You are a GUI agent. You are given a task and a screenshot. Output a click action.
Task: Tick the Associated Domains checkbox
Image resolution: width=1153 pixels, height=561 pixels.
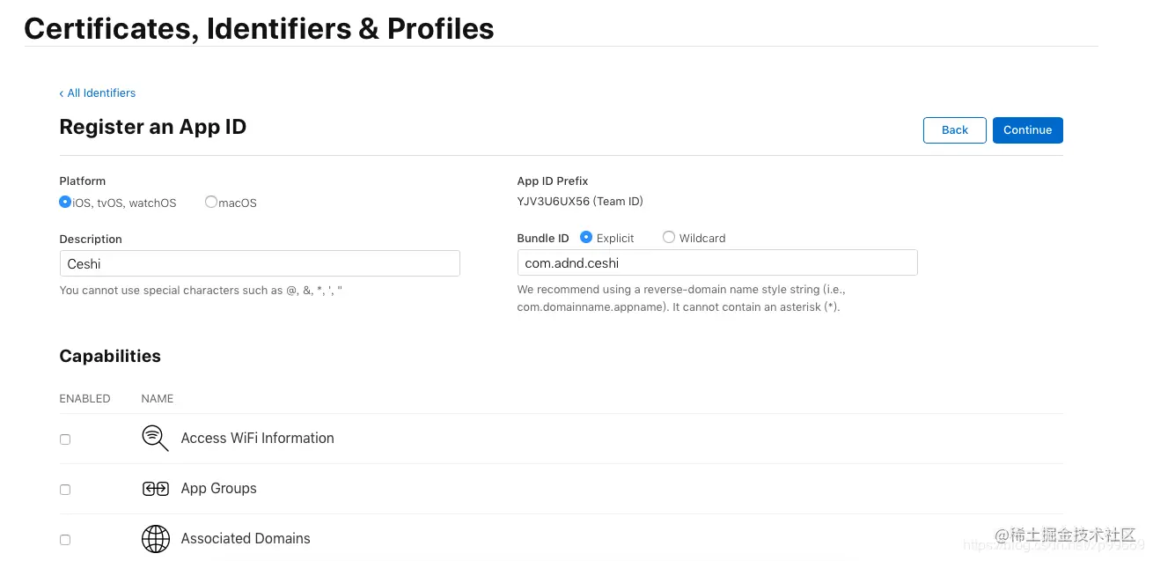(65, 540)
